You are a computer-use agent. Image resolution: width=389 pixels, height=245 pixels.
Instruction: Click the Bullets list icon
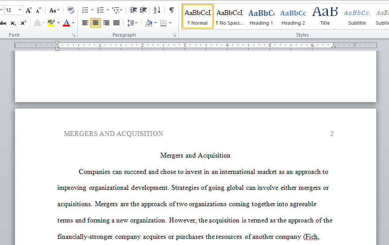tap(85, 10)
